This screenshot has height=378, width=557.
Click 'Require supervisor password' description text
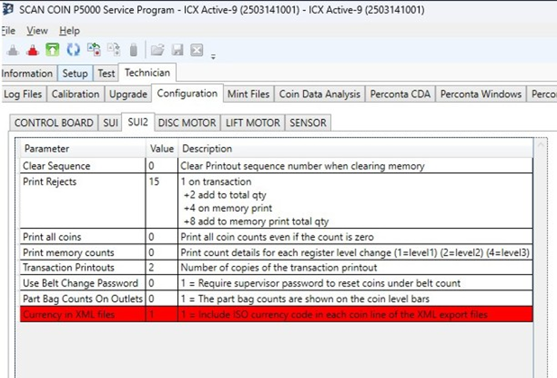(x=321, y=283)
